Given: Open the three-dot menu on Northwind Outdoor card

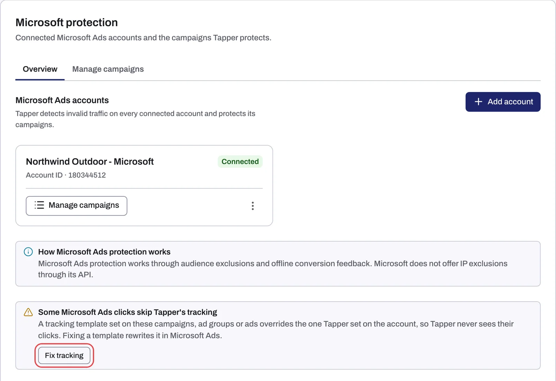Looking at the screenshot, I should (253, 206).
